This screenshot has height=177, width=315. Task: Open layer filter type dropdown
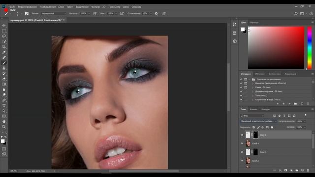pyautogui.click(x=252, y=116)
